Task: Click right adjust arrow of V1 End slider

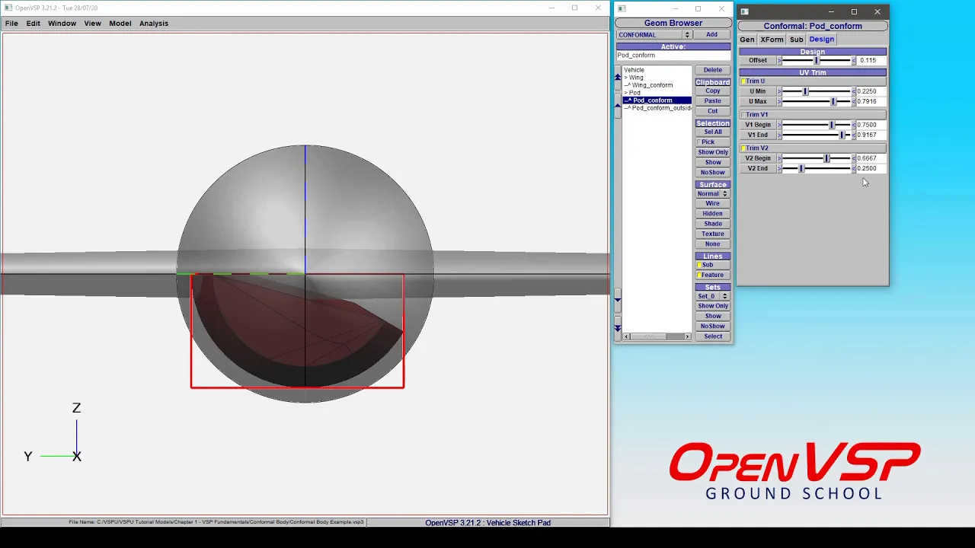Action: click(854, 135)
